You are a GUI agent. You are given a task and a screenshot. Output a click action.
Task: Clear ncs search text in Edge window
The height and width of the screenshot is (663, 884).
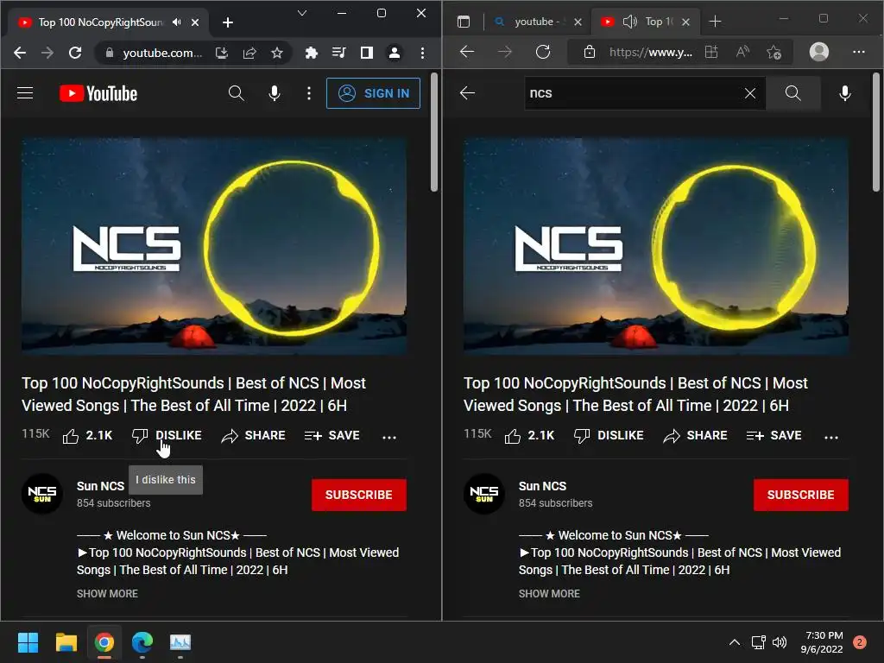(750, 93)
